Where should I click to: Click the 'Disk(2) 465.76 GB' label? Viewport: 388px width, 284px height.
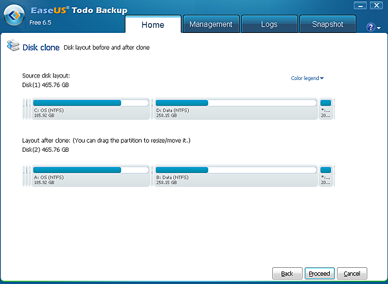45,150
